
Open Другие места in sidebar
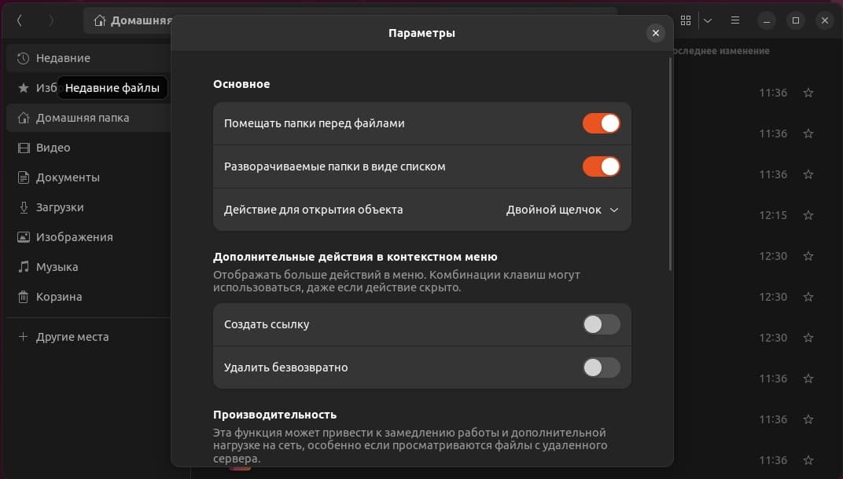pos(72,337)
